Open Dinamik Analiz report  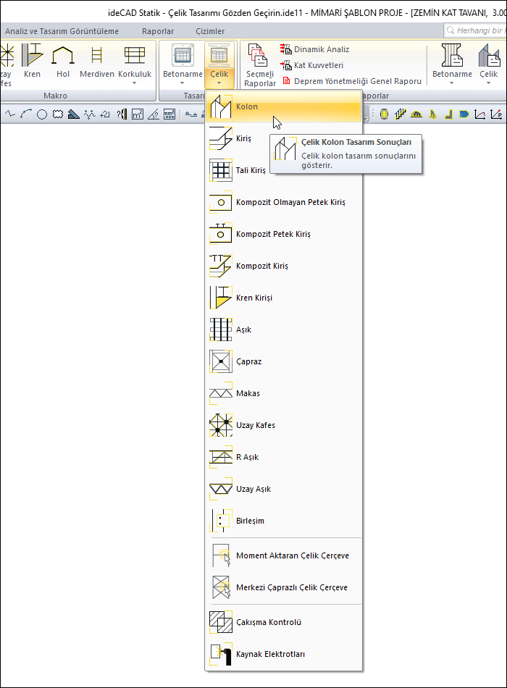(315, 49)
